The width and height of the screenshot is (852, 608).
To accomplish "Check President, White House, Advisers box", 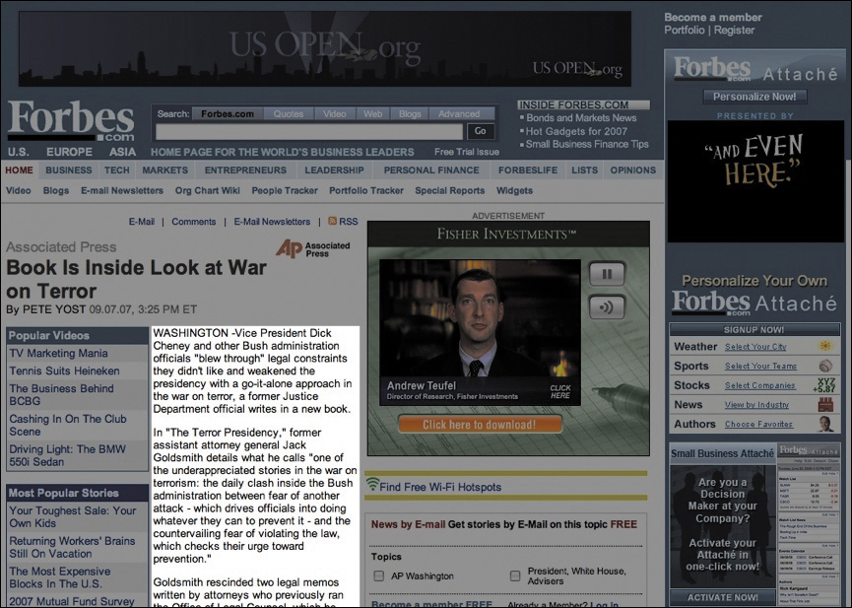I will coord(514,575).
